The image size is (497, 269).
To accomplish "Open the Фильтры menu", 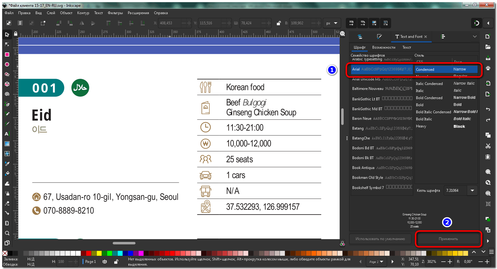I will [x=115, y=13].
